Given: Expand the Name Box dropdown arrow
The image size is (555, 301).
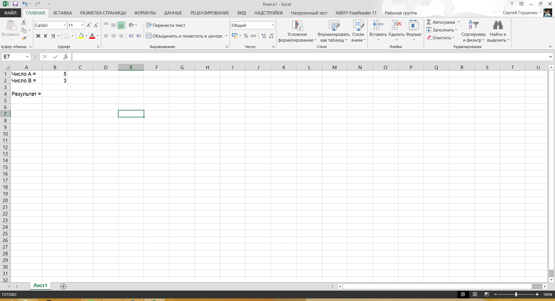Looking at the screenshot, I should pos(27,57).
